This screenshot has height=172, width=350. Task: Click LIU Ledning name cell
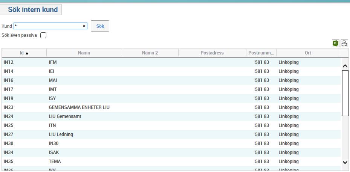point(61,134)
